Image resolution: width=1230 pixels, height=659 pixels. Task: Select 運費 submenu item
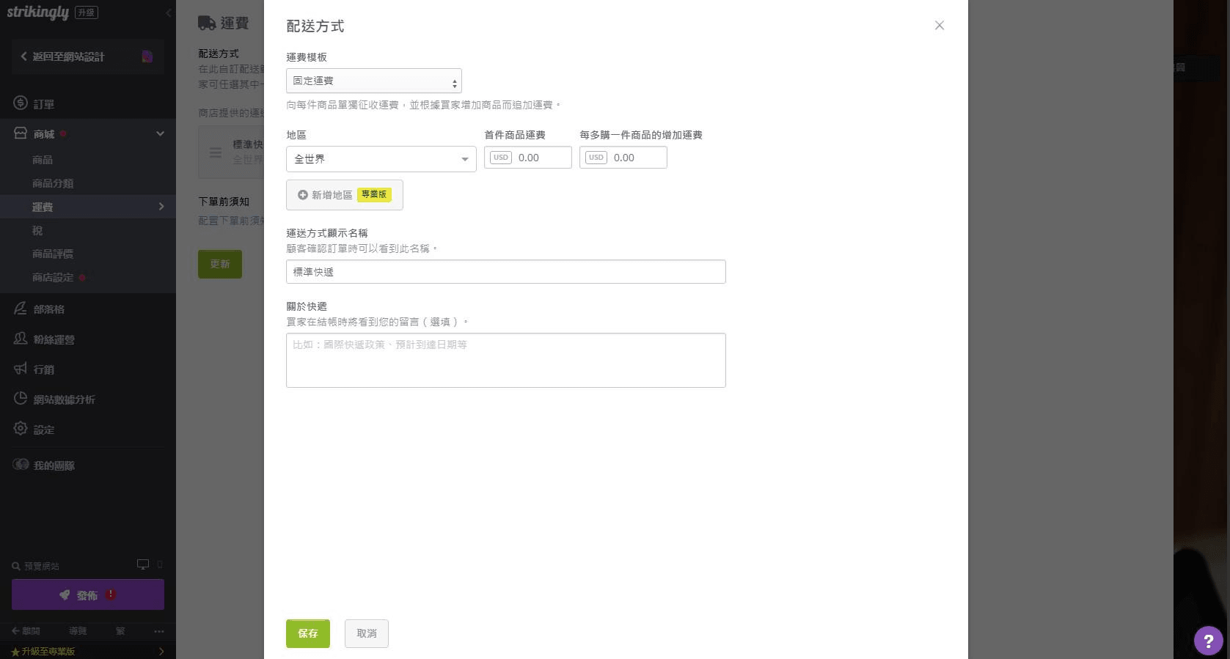(x=88, y=207)
